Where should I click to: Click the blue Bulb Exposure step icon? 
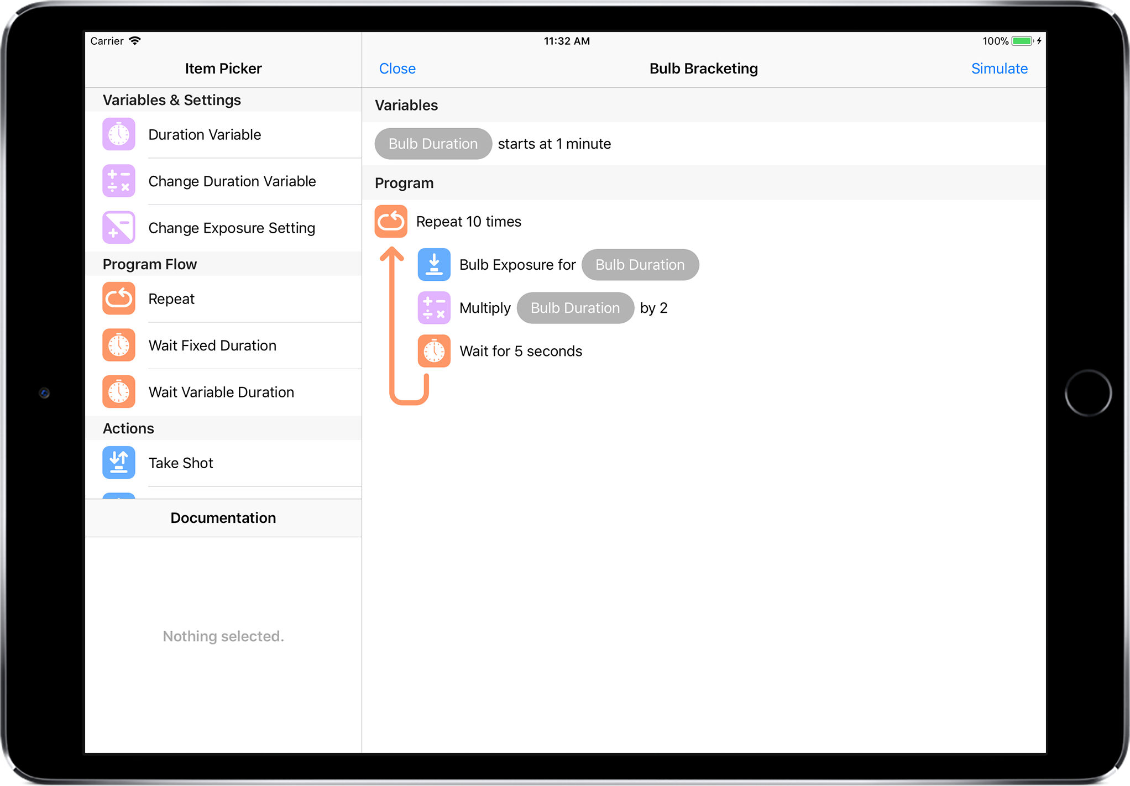coord(434,264)
